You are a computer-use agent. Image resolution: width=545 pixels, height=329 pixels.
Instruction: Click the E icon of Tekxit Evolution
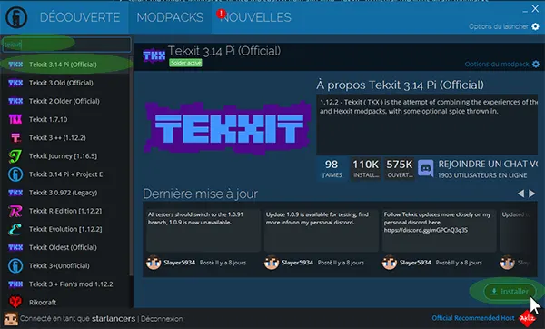coord(15,229)
